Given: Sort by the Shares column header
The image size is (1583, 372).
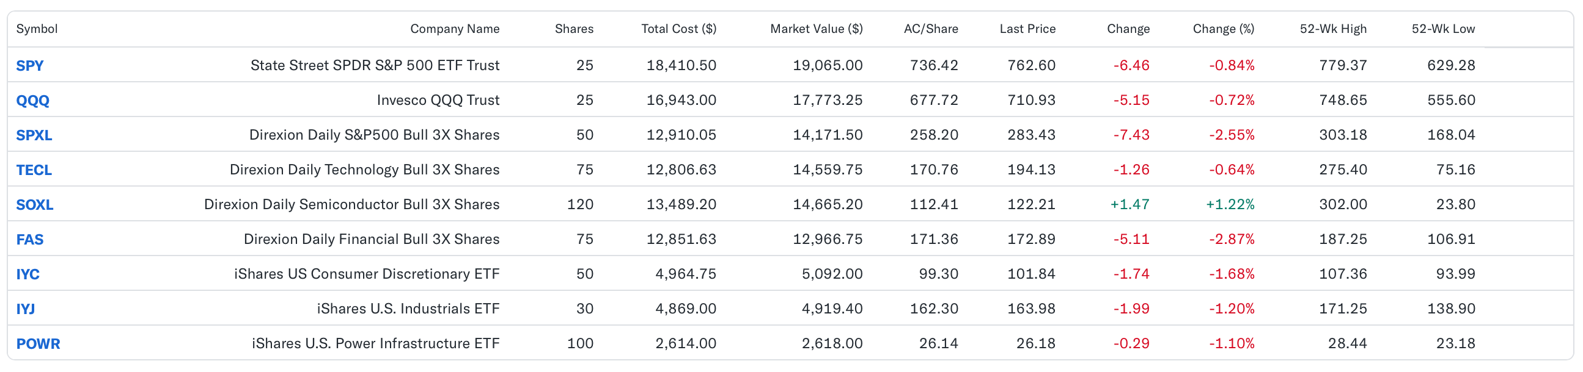Looking at the screenshot, I should 574,29.
